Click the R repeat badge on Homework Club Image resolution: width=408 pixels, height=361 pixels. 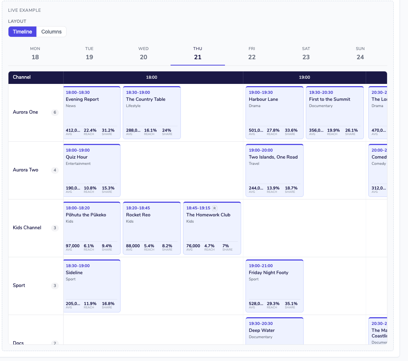tap(214, 208)
